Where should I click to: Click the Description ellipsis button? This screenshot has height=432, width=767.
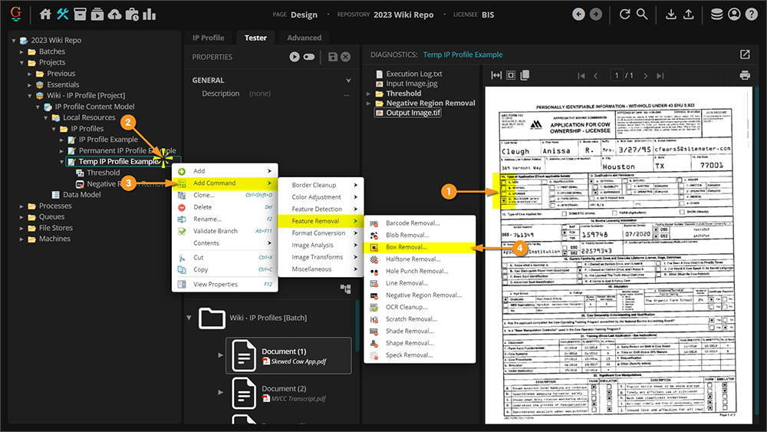click(347, 94)
